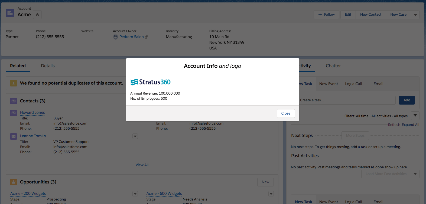Click the change owner icon beside Pedram Saleh
426x204 pixels.
[147, 37]
